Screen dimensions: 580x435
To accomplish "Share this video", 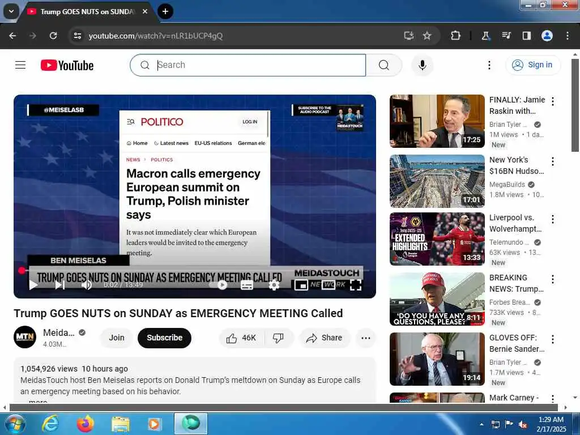I will point(325,338).
